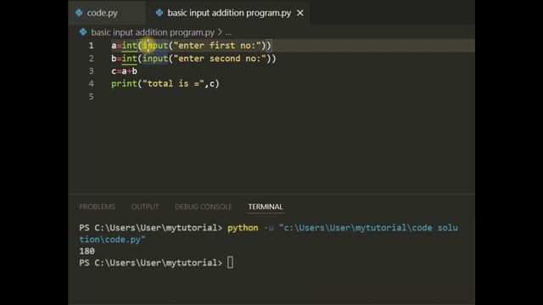Click line number 5 in the gutter

tap(91, 97)
